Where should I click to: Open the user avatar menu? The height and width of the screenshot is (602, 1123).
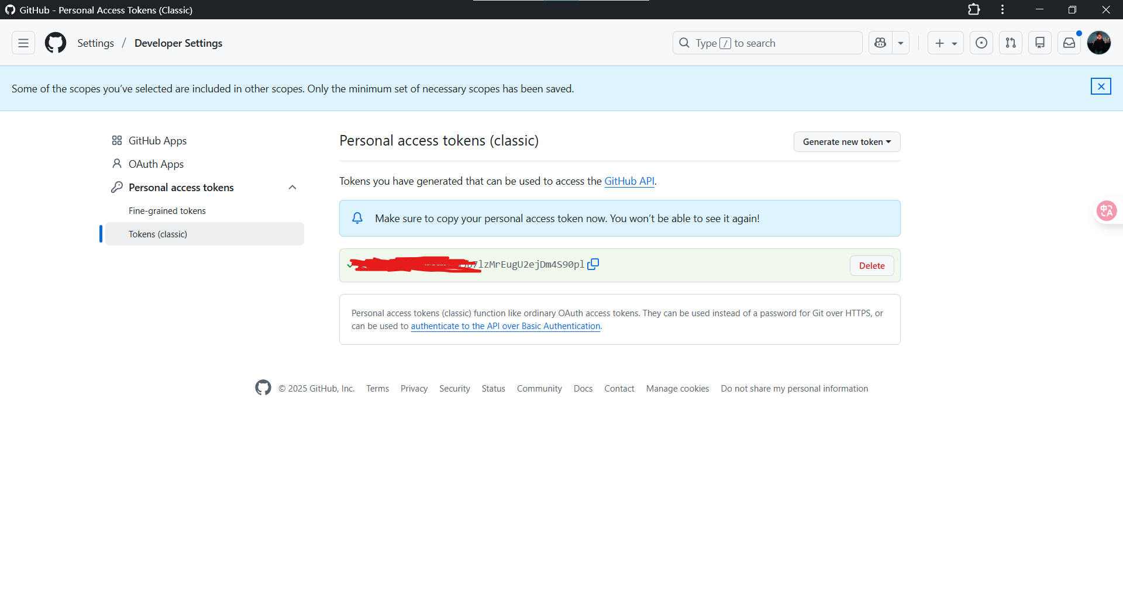click(x=1099, y=43)
